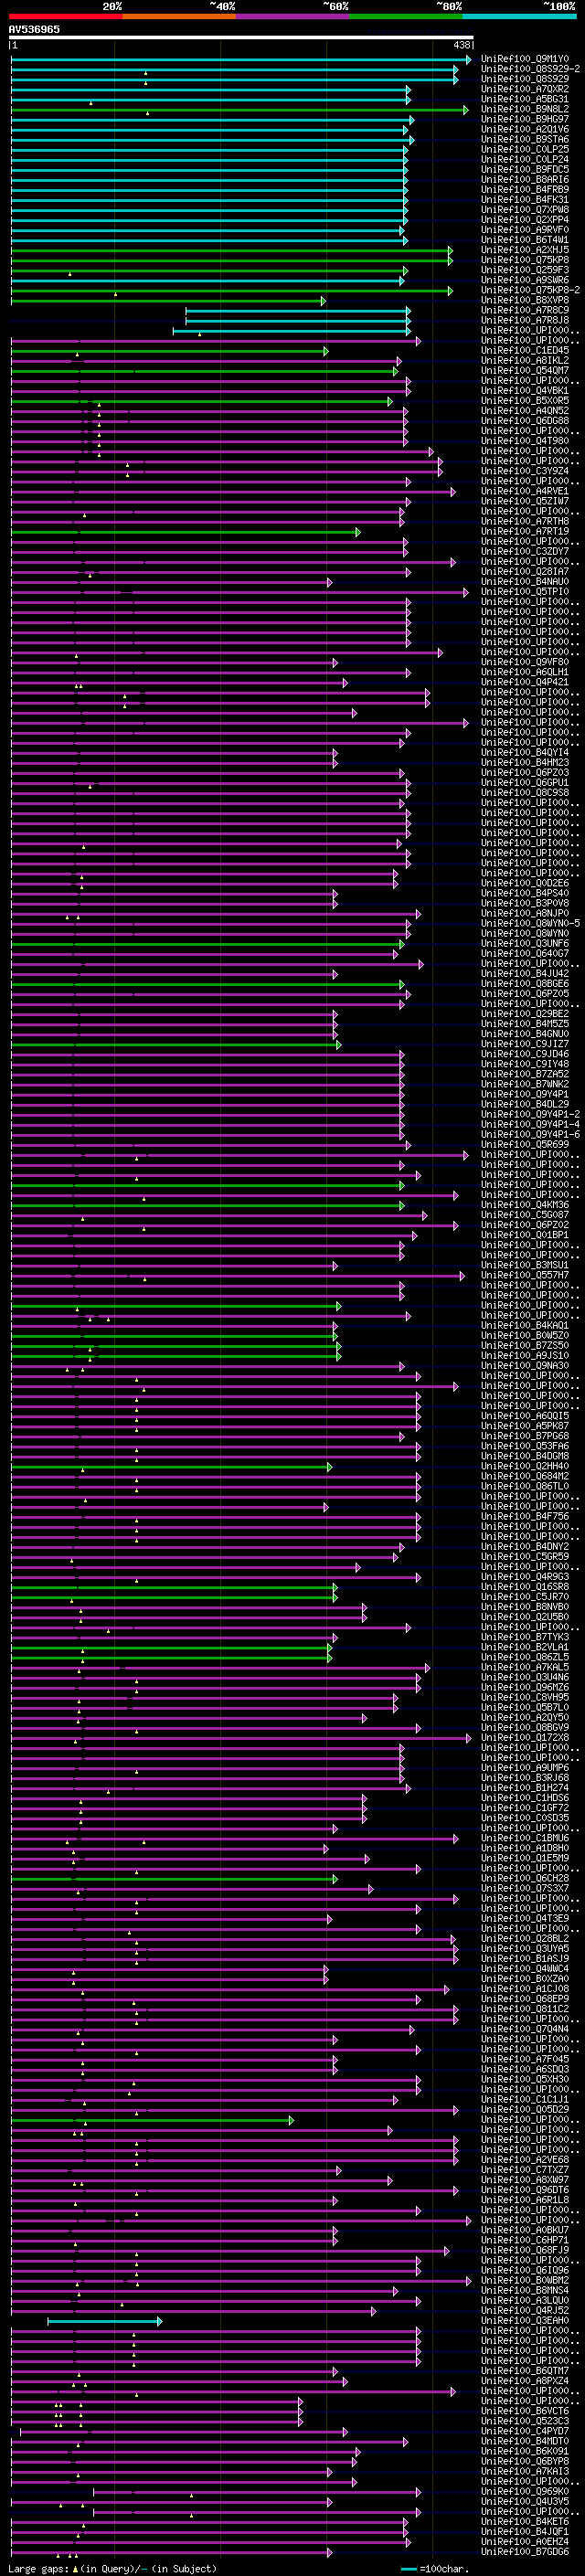Click the UniRef100_A7R8C9 label
Screen dimensions: 585x2576
[x=525, y=310]
